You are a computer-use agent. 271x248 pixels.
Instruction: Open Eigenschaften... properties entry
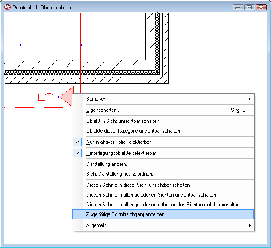coord(163,110)
